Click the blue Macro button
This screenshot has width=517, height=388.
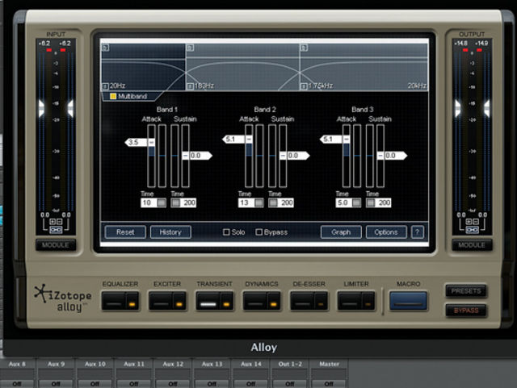point(408,301)
